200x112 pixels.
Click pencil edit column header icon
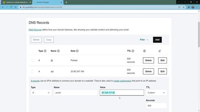(160, 51)
